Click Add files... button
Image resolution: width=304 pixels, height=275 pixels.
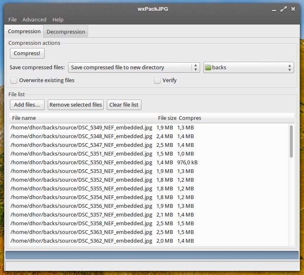click(27, 105)
